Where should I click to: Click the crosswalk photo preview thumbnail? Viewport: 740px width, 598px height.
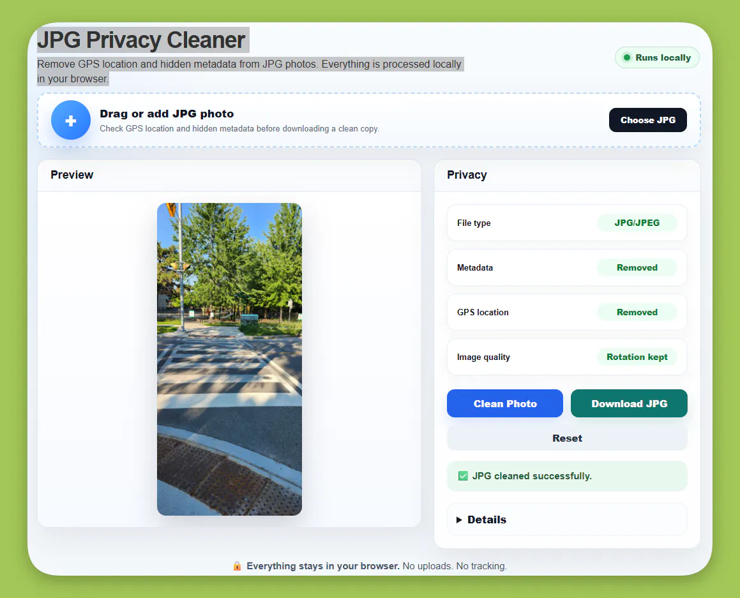coord(229,359)
